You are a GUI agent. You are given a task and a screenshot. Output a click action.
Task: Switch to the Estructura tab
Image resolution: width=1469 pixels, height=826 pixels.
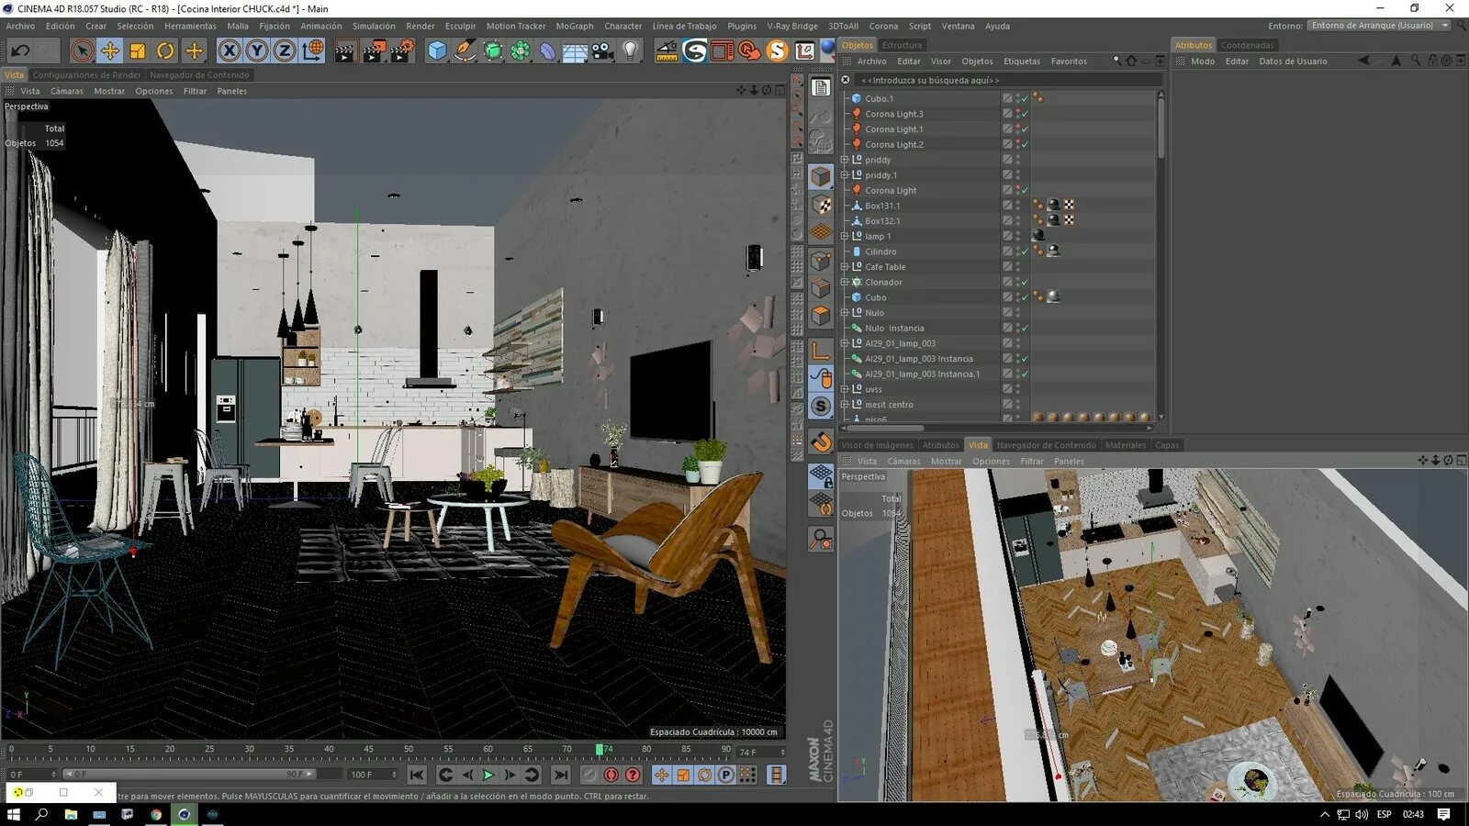(x=903, y=44)
